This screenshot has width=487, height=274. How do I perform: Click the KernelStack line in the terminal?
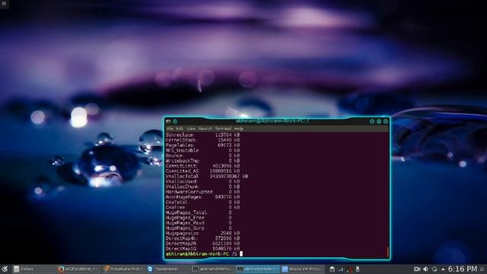[x=202, y=140]
